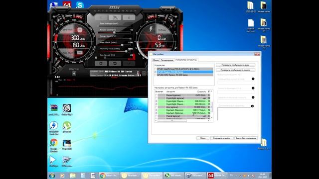Click the Скорость column header
This screenshot has width=319, height=179.
click(x=201, y=91)
